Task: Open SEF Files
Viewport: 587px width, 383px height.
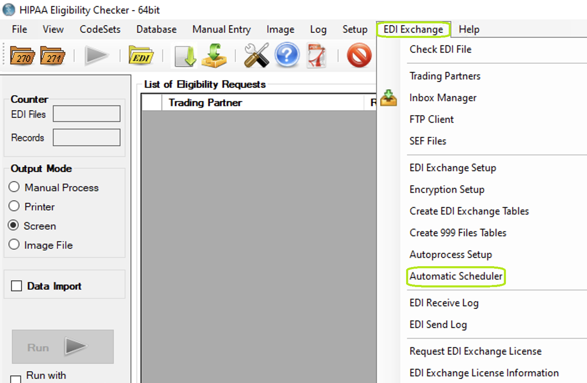Action: 428,141
